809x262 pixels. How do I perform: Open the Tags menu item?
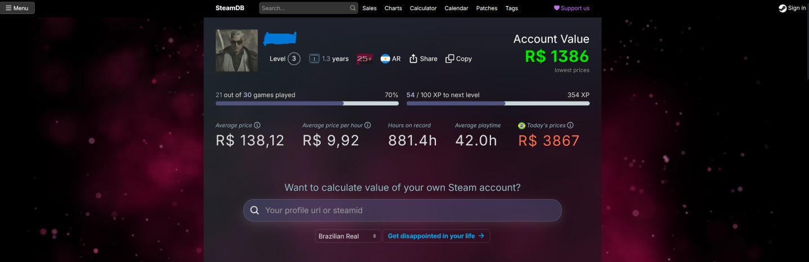tap(511, 8)
